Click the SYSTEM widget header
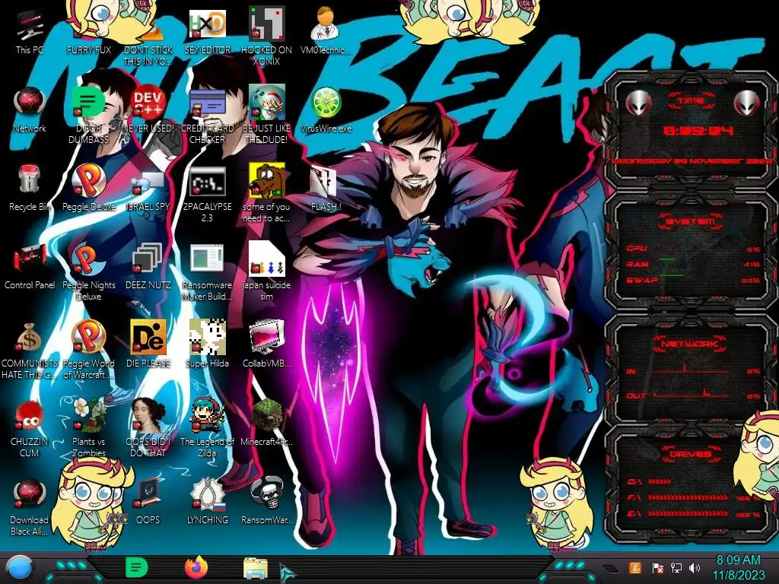 click(691, 221)
